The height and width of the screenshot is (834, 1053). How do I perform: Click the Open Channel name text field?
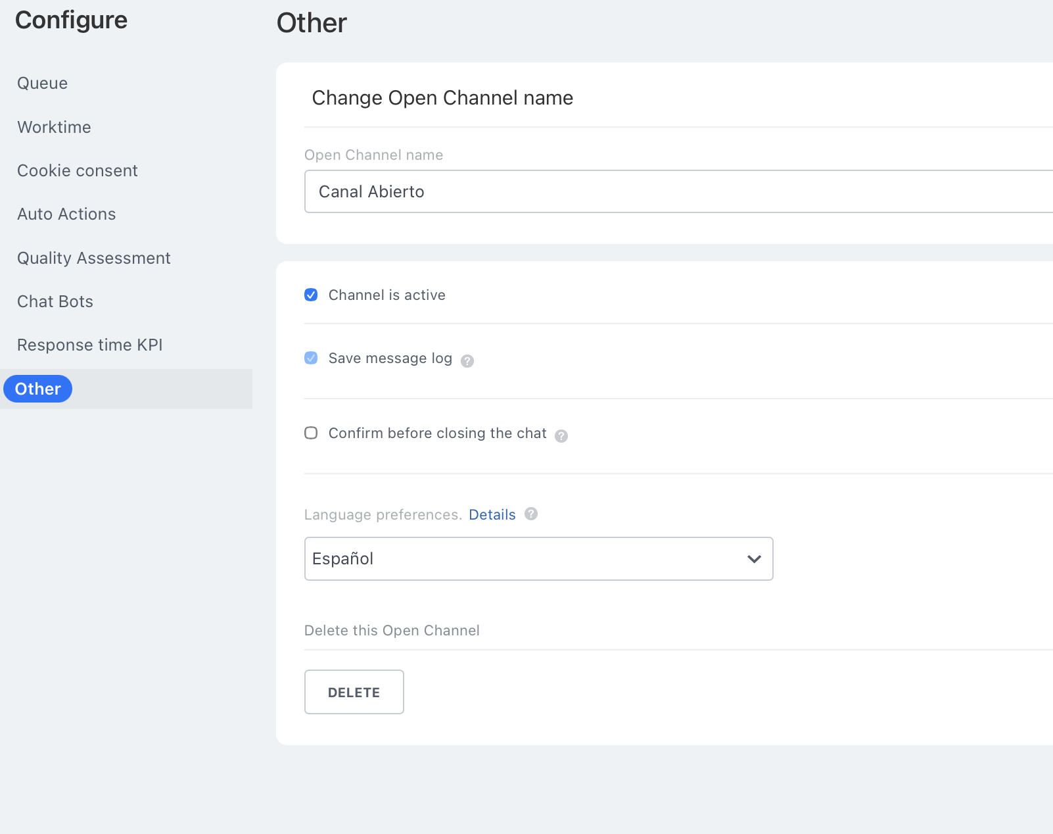(x=677, y=191)
